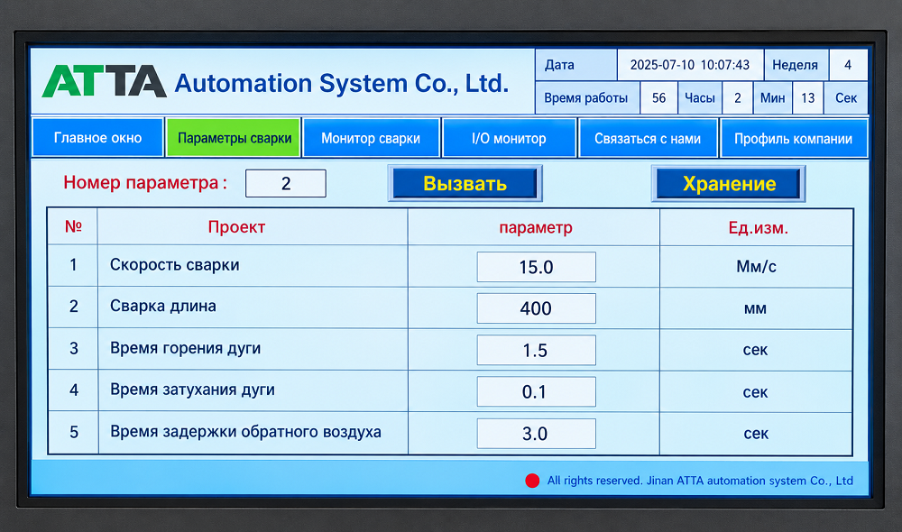Click the date and time value 2025-07-10

click(690, 65)
